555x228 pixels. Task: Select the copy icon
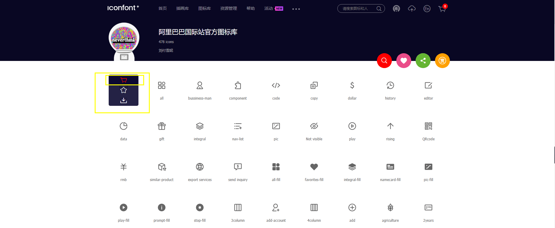314,85
